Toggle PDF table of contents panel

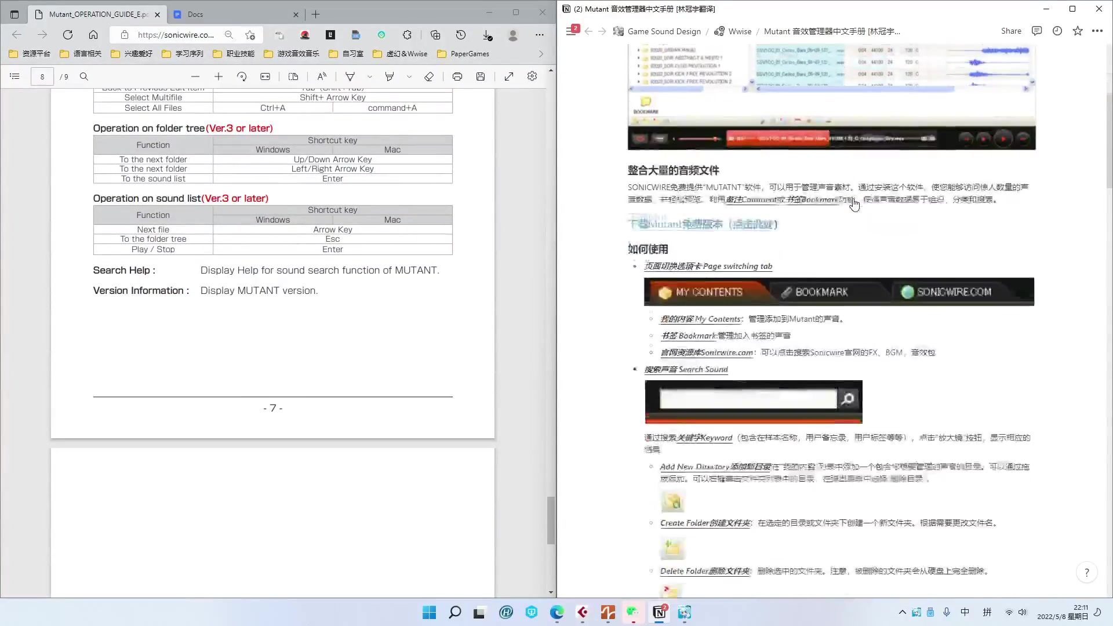click(15, 77)
